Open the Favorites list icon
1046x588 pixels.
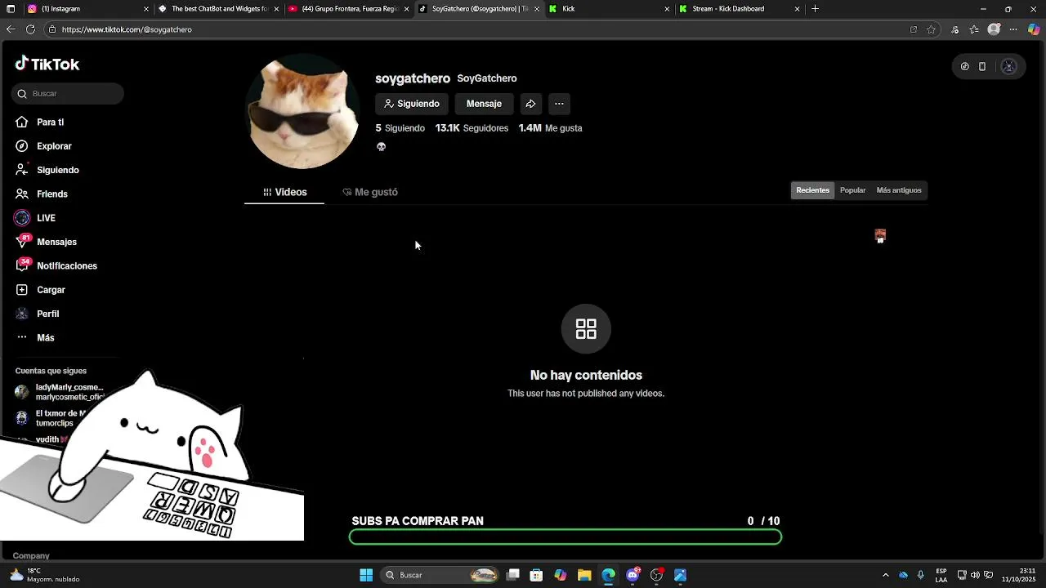point(974,29)
